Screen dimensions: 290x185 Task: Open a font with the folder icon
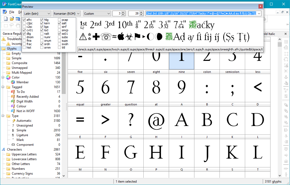coord(12,19)
